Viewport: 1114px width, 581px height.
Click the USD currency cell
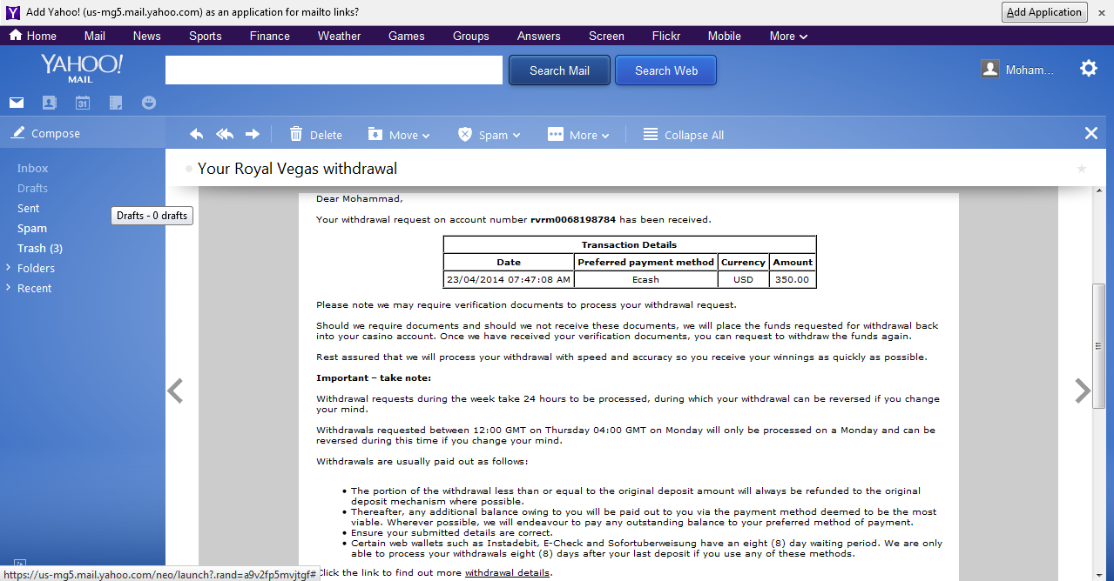744,280
